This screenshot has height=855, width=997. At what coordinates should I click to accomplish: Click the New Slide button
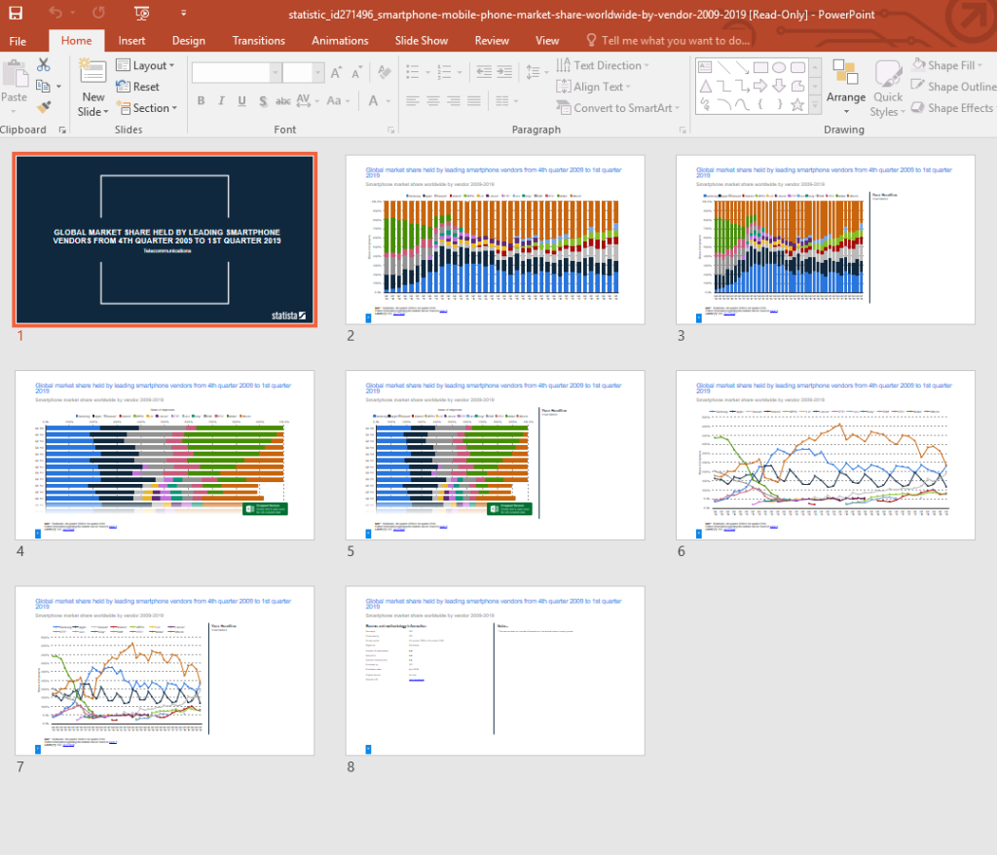click(x=92, y=90)
